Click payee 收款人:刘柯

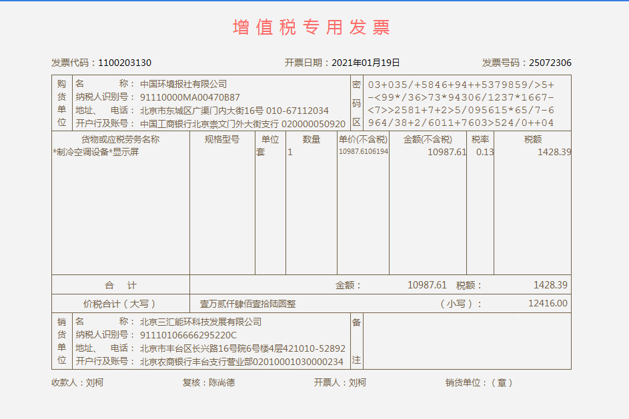pos(77,382)
